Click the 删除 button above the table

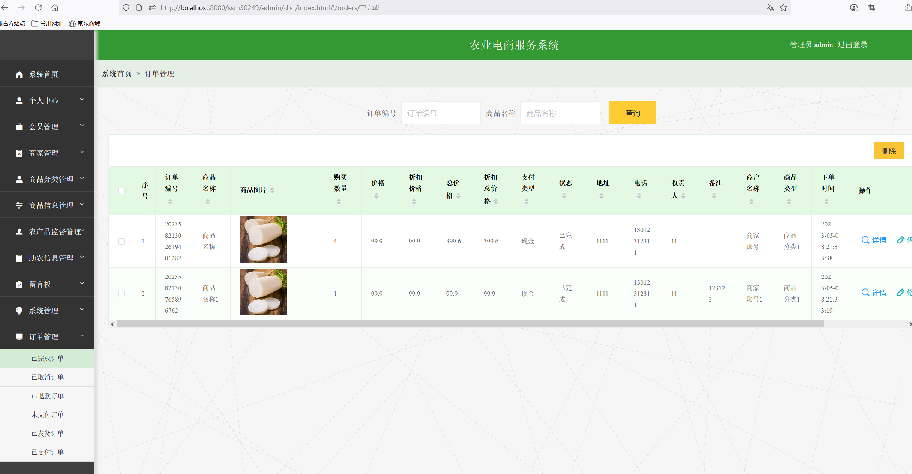coord(888,150)
